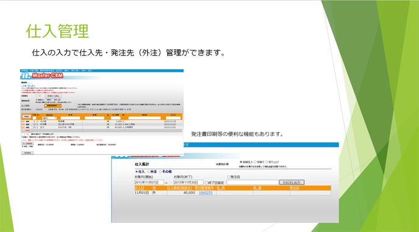
Task: Click the slide title 仕入管理
Action: [x=57, y=31]
